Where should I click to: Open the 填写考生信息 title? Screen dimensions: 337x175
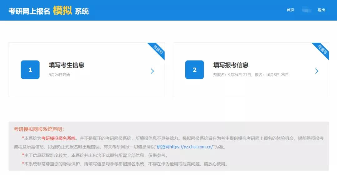[66, 65]
